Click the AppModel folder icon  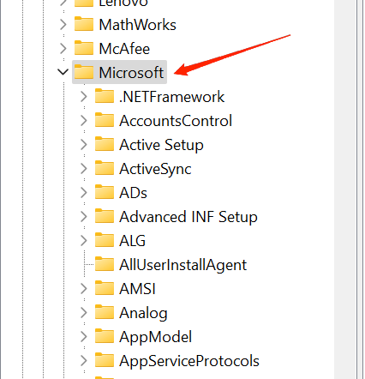pyautogui.click(x=105, y=336)
